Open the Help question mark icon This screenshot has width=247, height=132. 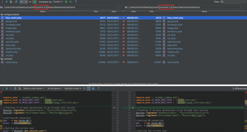76,2
